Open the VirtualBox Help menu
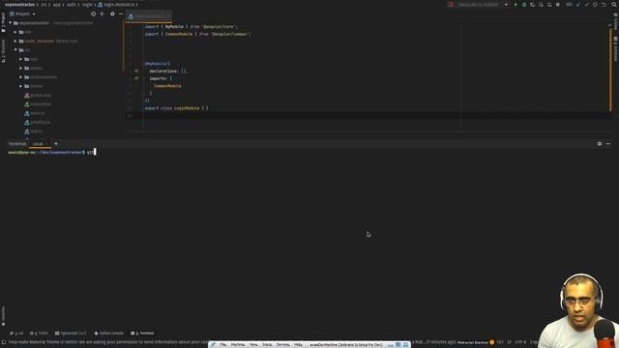Image resolution: width=619 pixels, height=348 pixels. point(298,344)
